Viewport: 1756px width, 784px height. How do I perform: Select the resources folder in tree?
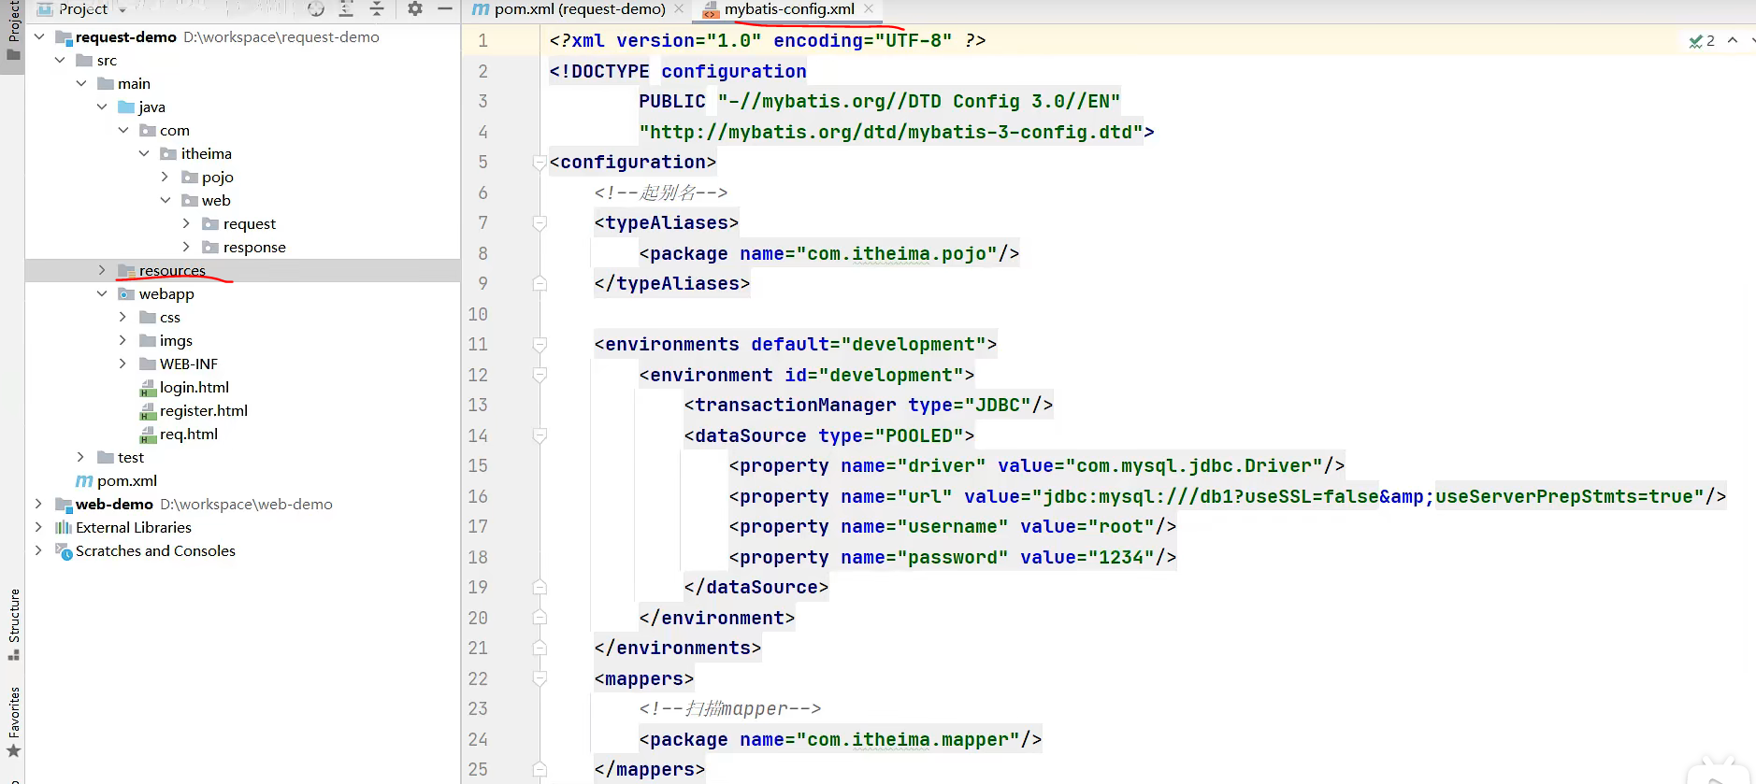point(172,270)
